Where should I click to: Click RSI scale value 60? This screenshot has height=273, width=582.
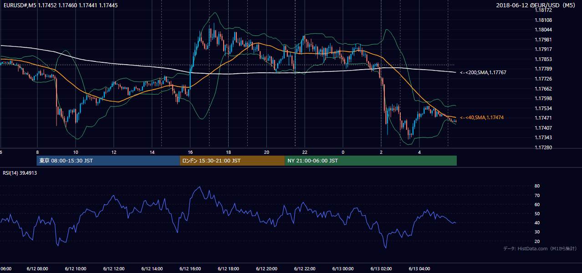[x=537, y=204]
